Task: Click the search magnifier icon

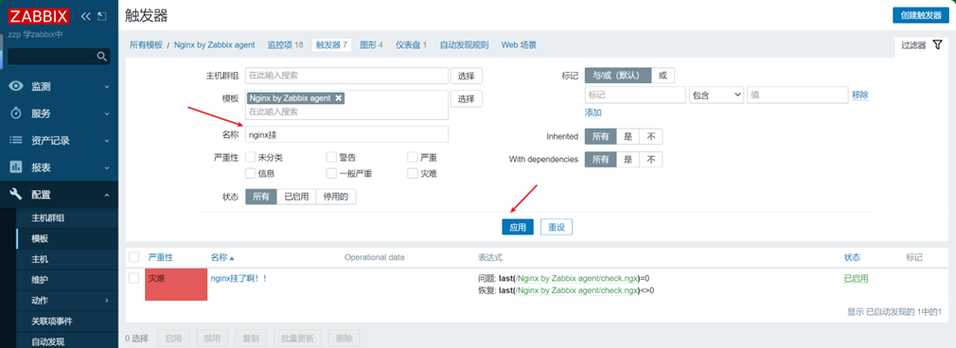Action: 102,57
